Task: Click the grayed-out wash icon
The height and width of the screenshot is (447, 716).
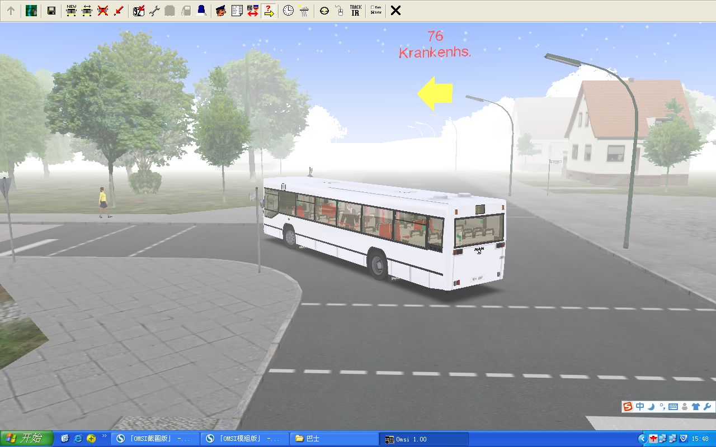Action: (x=170, y=10)
